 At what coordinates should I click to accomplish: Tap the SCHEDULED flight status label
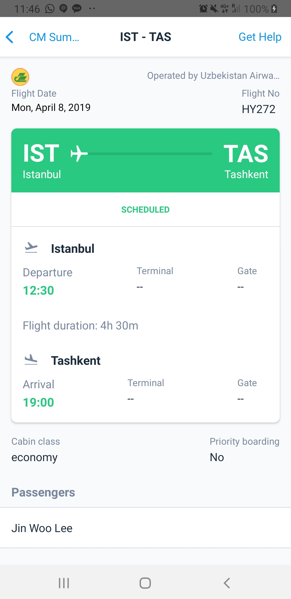pos(145,210)
